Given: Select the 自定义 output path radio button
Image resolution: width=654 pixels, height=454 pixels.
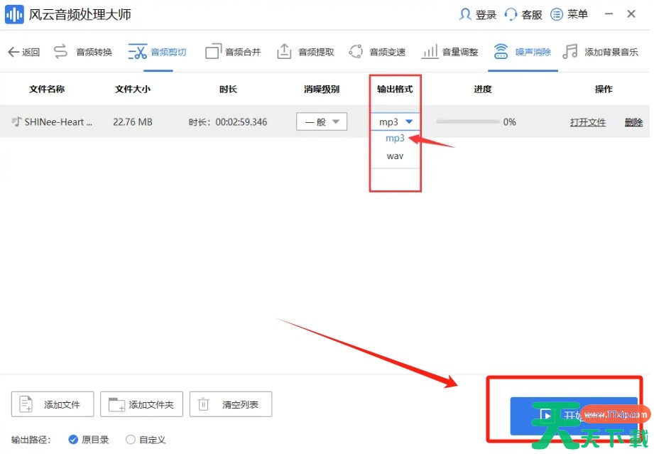Looking at the screenshot, I should 131,440.
